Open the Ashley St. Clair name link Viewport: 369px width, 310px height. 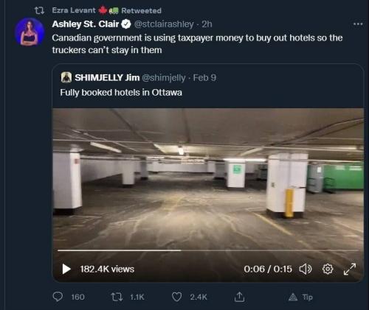point(86,24)
